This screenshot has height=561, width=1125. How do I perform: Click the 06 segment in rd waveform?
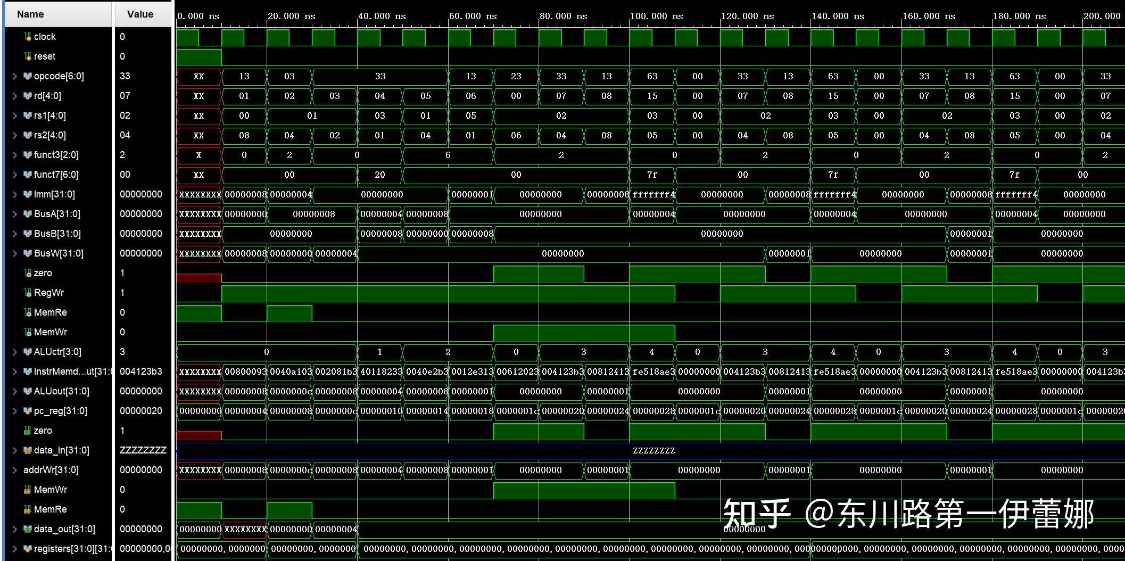tap(471, 96)
